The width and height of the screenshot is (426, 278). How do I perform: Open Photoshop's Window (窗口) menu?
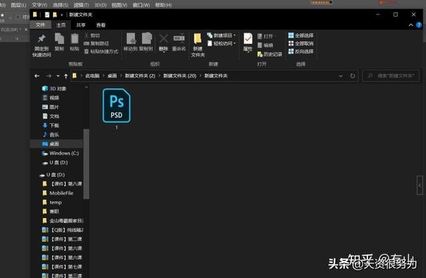141,5
